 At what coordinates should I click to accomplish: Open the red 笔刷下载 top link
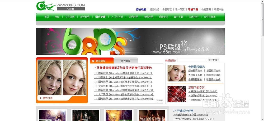[193, 9]
